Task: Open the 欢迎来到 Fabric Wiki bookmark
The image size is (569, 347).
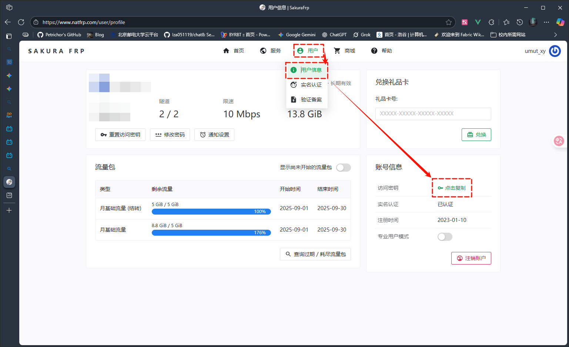Action: (459, 35)
